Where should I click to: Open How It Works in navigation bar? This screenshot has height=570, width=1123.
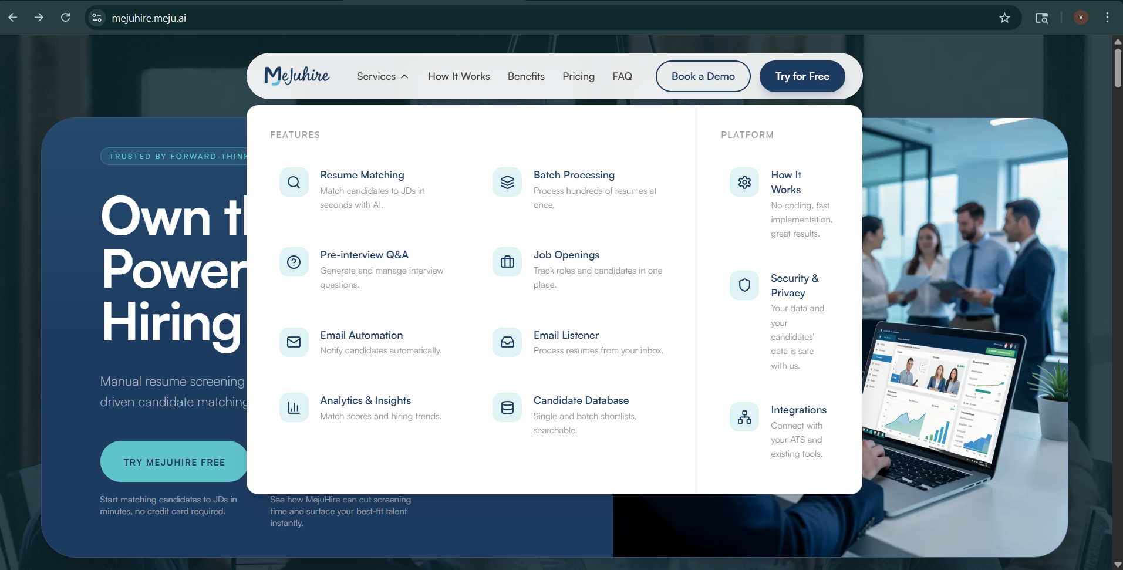[x=459, y=76]
